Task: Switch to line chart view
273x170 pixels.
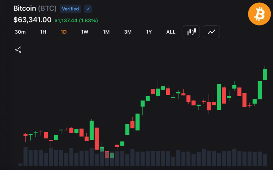Action: [211, 32]
